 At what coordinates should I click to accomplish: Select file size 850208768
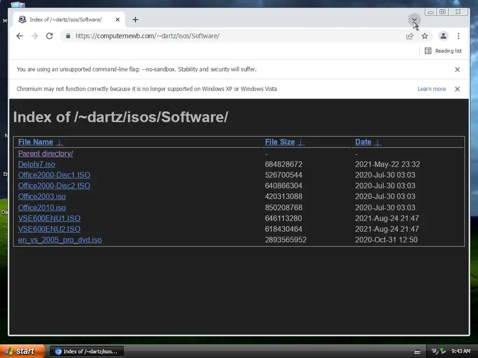(283, 207)
